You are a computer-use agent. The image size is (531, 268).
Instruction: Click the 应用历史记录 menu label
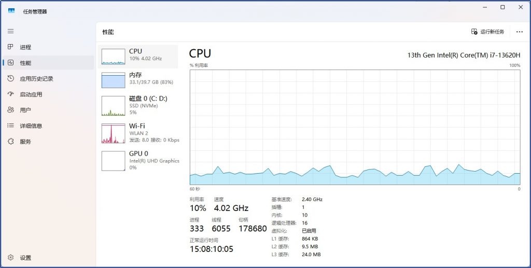coord(36,79)
